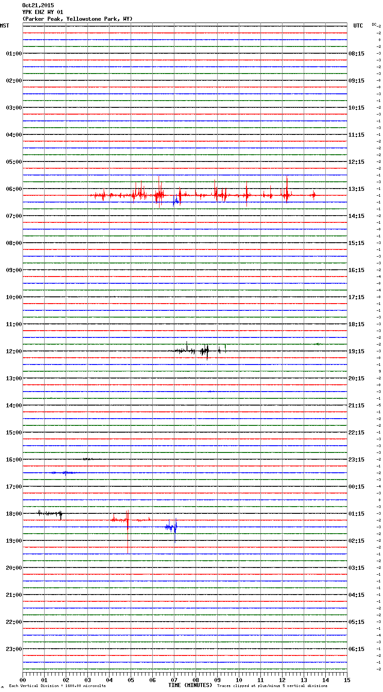Click the 17:15 UTC time label

point(356,297)
